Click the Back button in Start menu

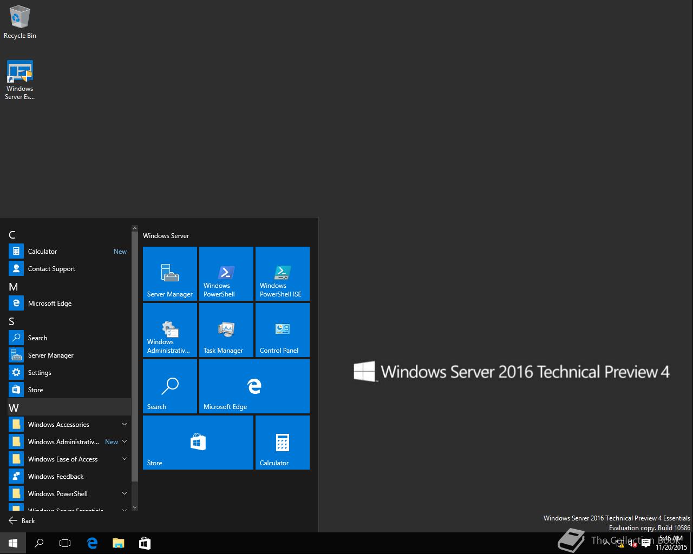click(22, 521)
